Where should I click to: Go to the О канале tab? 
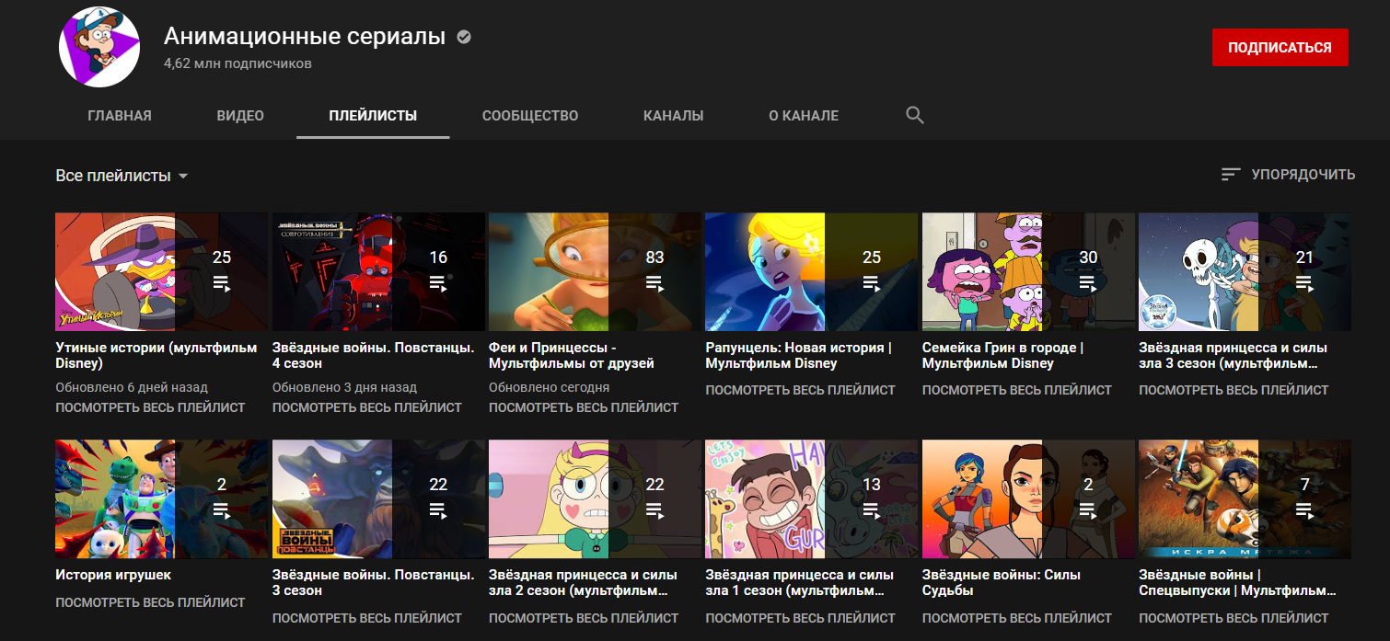tap(804, 116)
